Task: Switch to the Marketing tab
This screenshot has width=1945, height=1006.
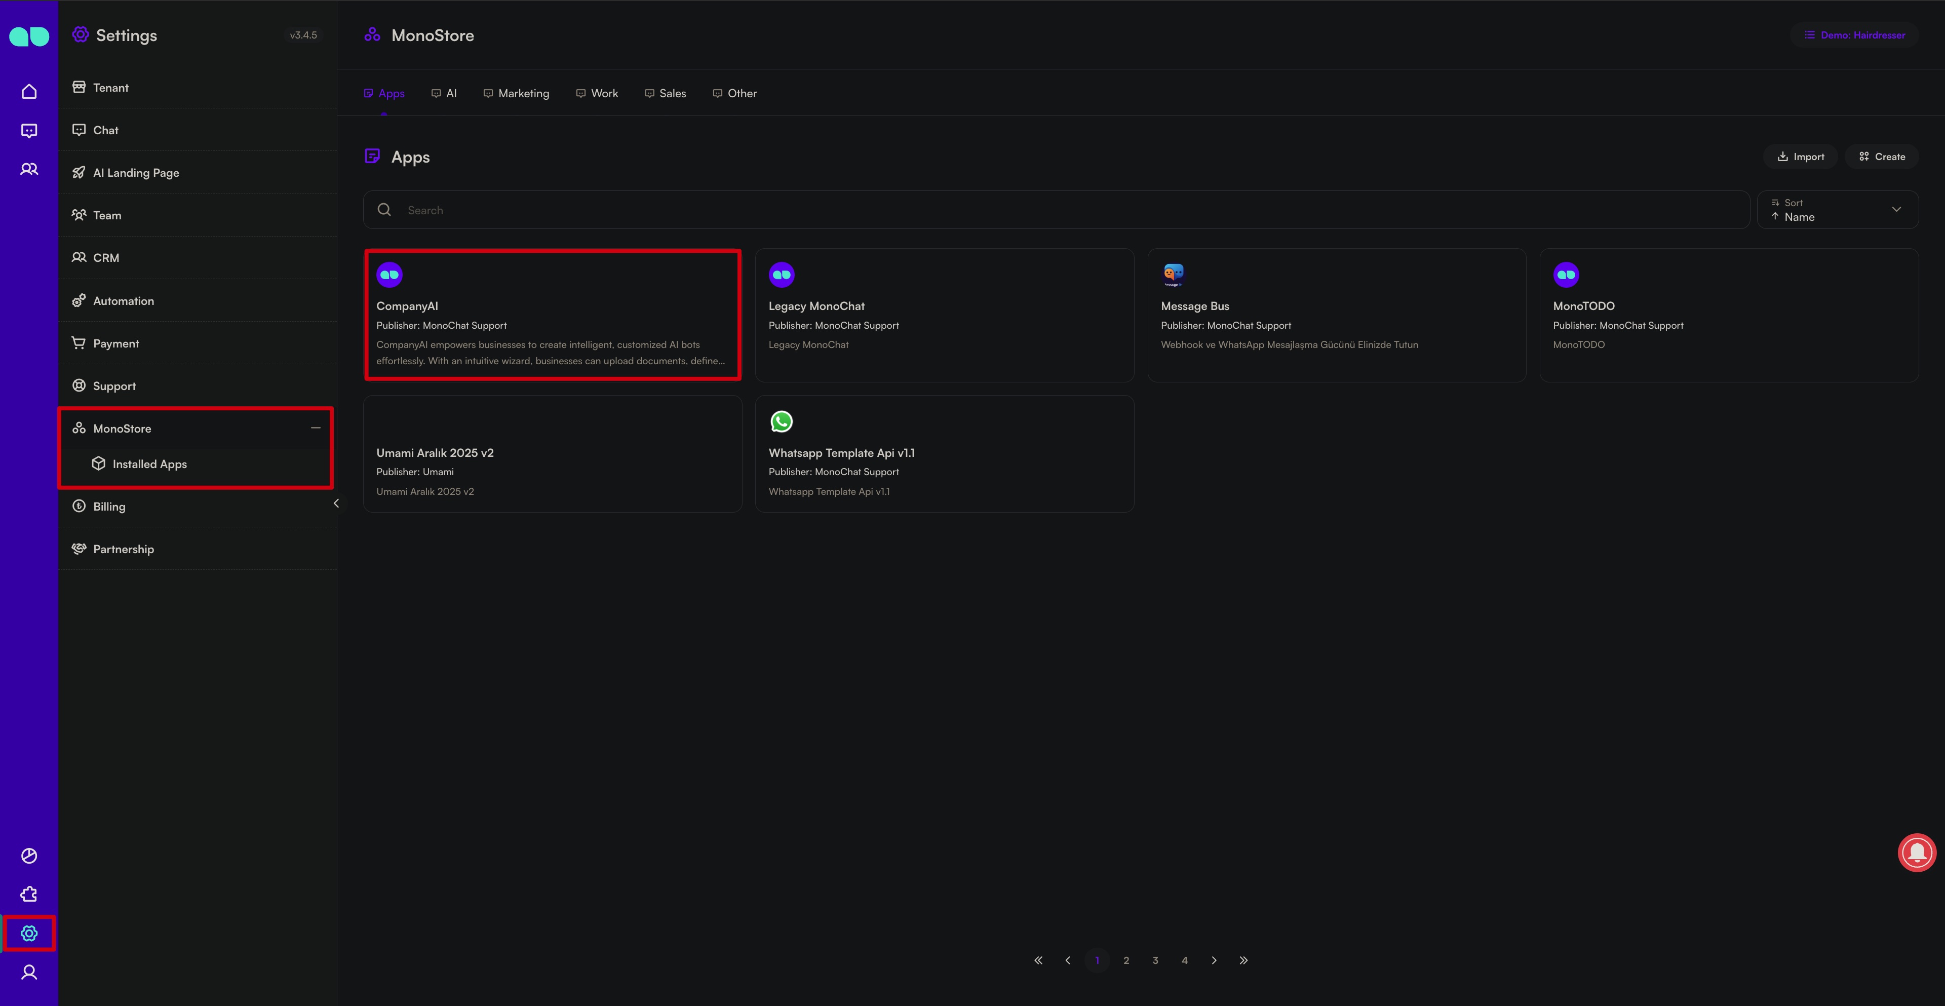Action: (524, 93)
